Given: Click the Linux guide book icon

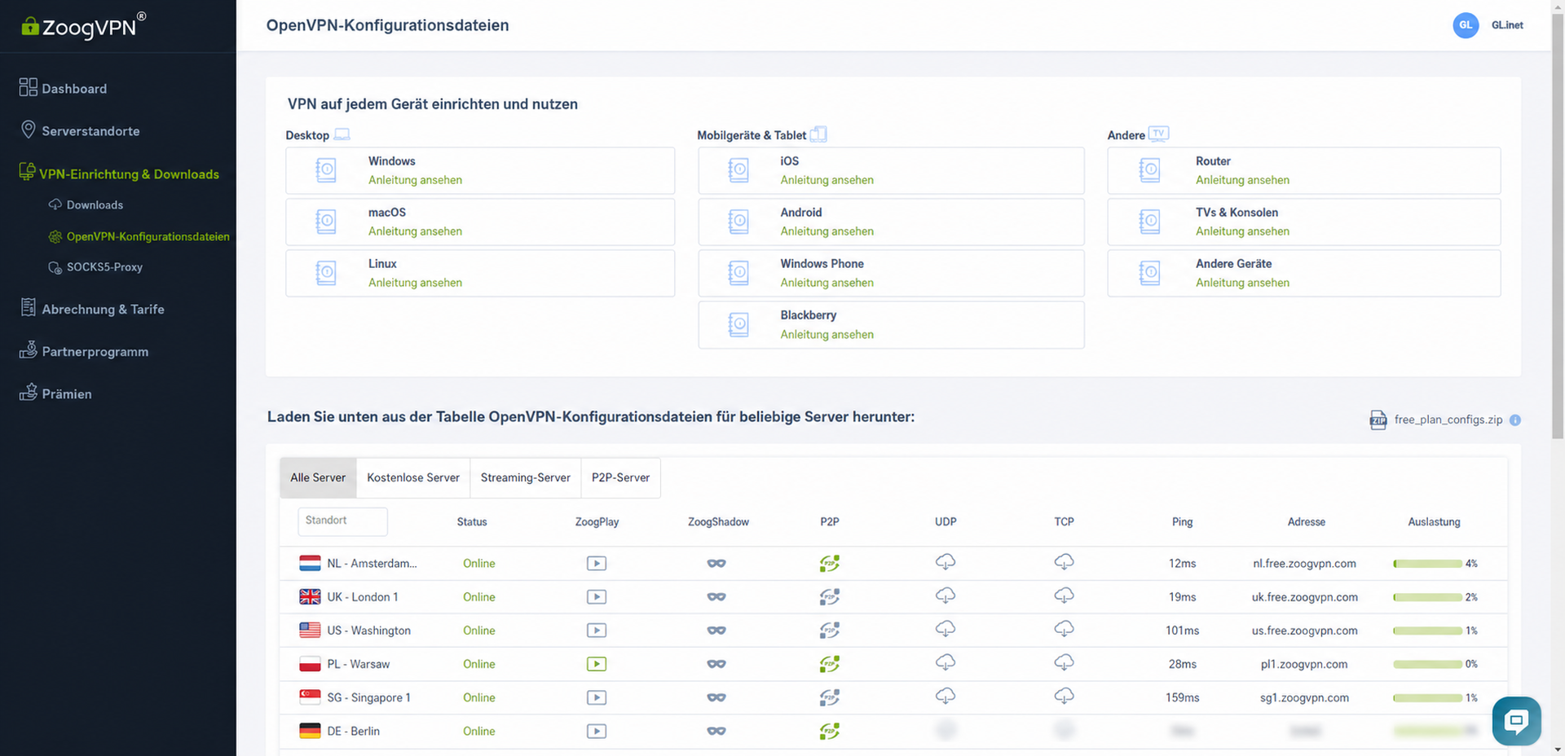Looking at the screenshot, I should 326,273.
